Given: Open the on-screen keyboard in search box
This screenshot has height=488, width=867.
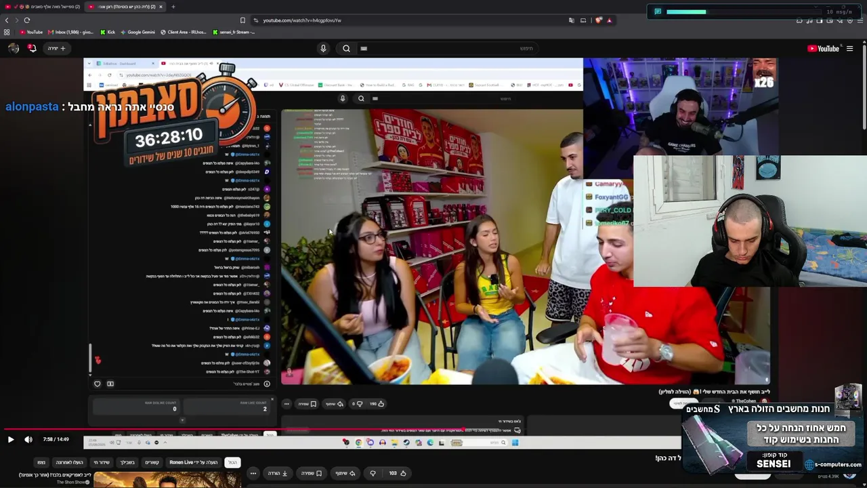Looking at the screenshot, I should click(364, 48).
